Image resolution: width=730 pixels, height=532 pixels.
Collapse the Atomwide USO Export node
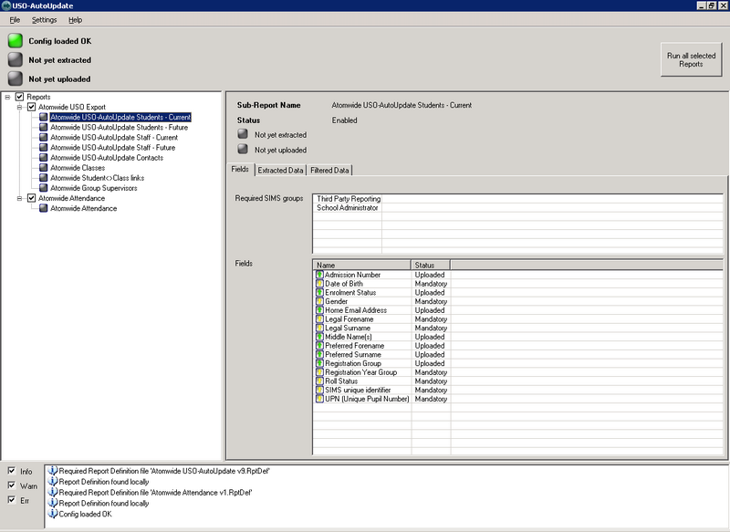[x=19, y=107]
